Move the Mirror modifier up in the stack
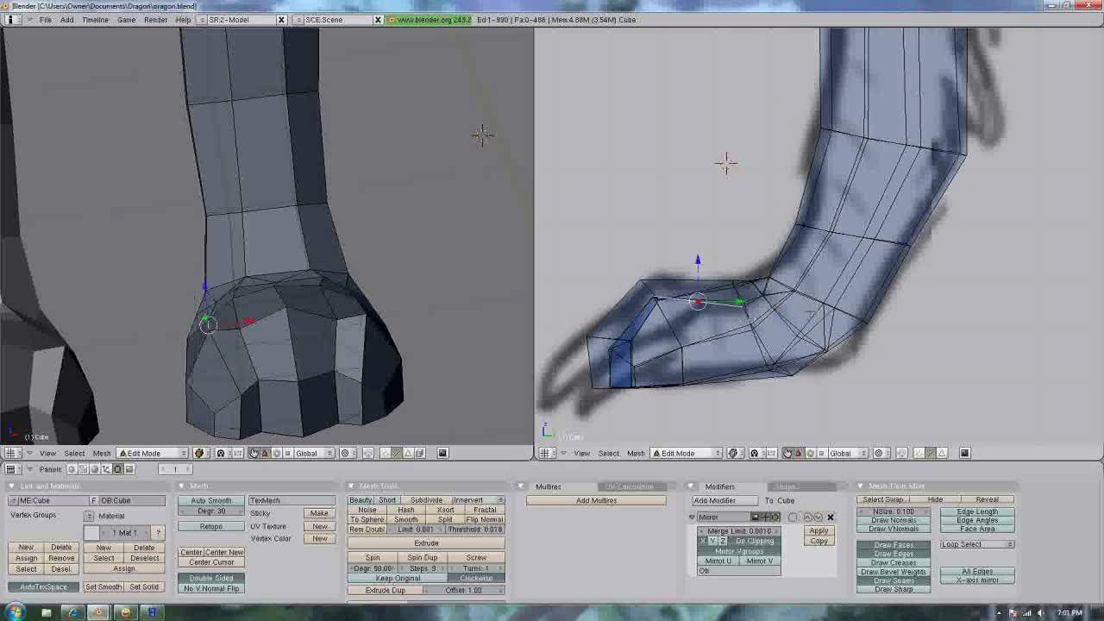The height and width of the screenshot is (621, 1104). 807,517
